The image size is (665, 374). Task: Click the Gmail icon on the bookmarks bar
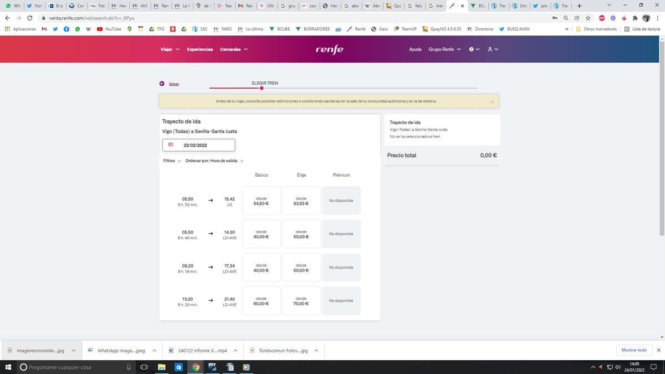tap(44, 29)
